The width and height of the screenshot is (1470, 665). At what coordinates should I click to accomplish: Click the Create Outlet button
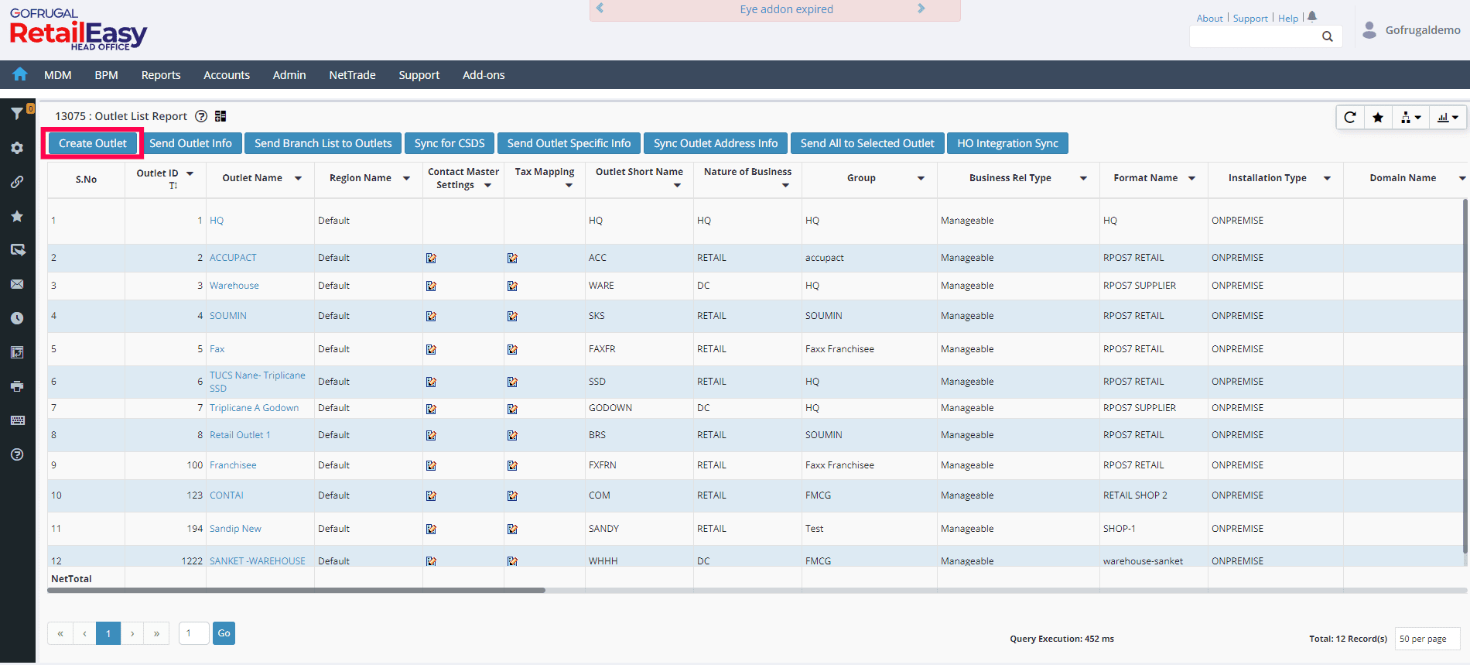point(92,143)
